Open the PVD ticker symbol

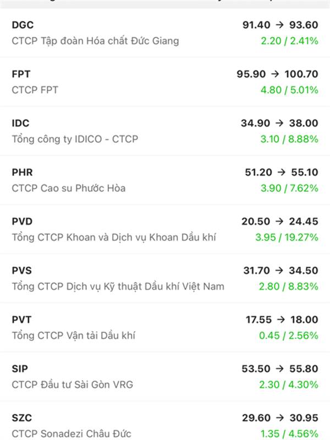point(22,221)
